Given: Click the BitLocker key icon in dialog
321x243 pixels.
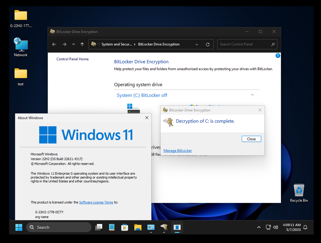Looking at the screenshot, I should click(168, 122).
